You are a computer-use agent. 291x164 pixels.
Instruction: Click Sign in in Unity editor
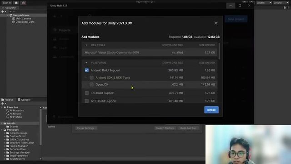click(7, 3)
